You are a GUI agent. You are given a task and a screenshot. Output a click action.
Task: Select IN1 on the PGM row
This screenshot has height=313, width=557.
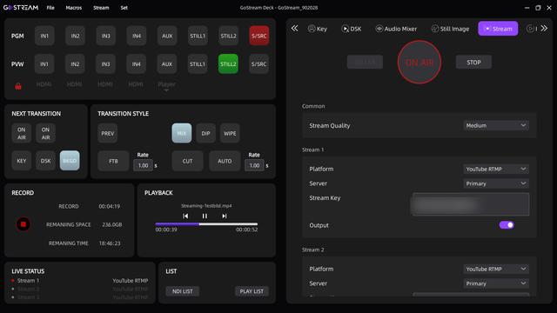(44, 36)
